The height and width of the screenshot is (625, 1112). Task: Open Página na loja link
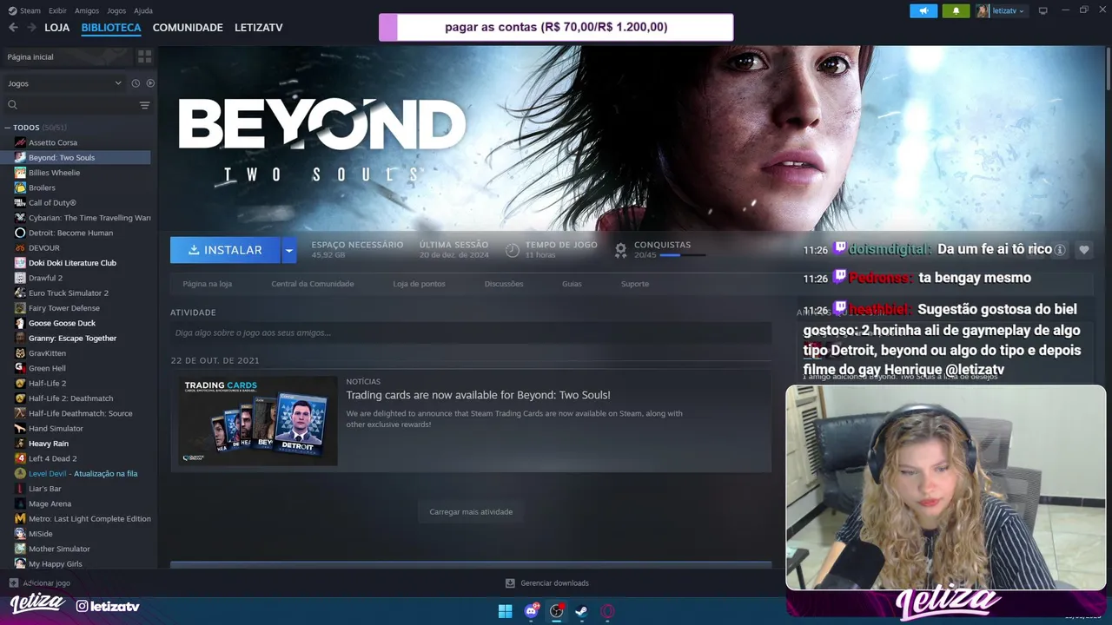208,284
